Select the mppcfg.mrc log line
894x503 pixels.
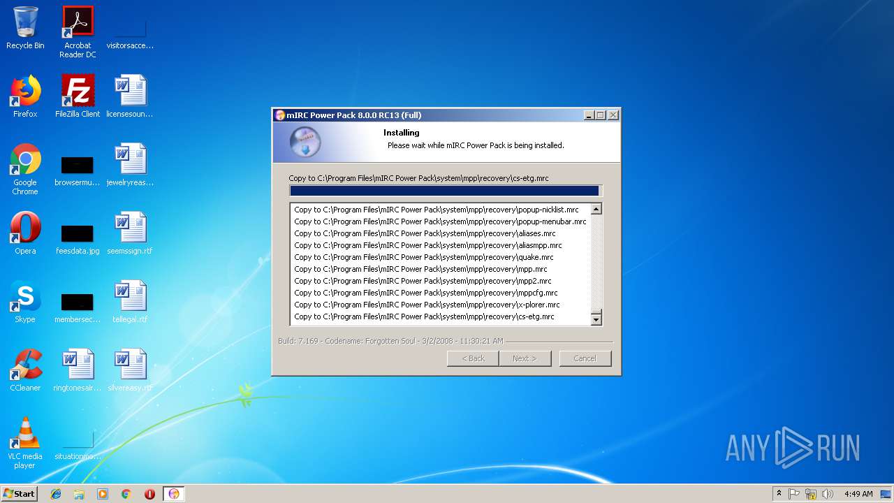[426, 293]
